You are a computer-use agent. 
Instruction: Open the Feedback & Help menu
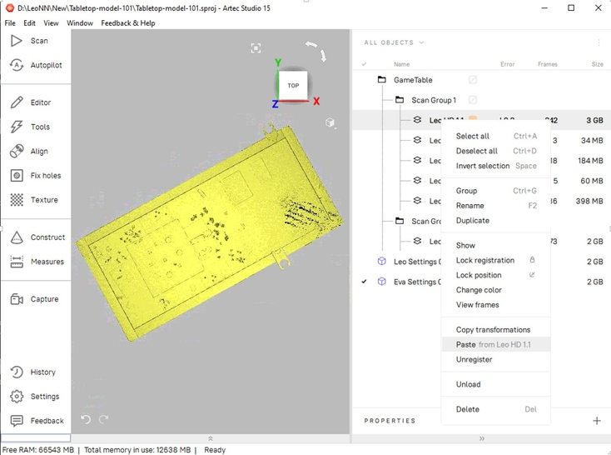tap(128, 23)
